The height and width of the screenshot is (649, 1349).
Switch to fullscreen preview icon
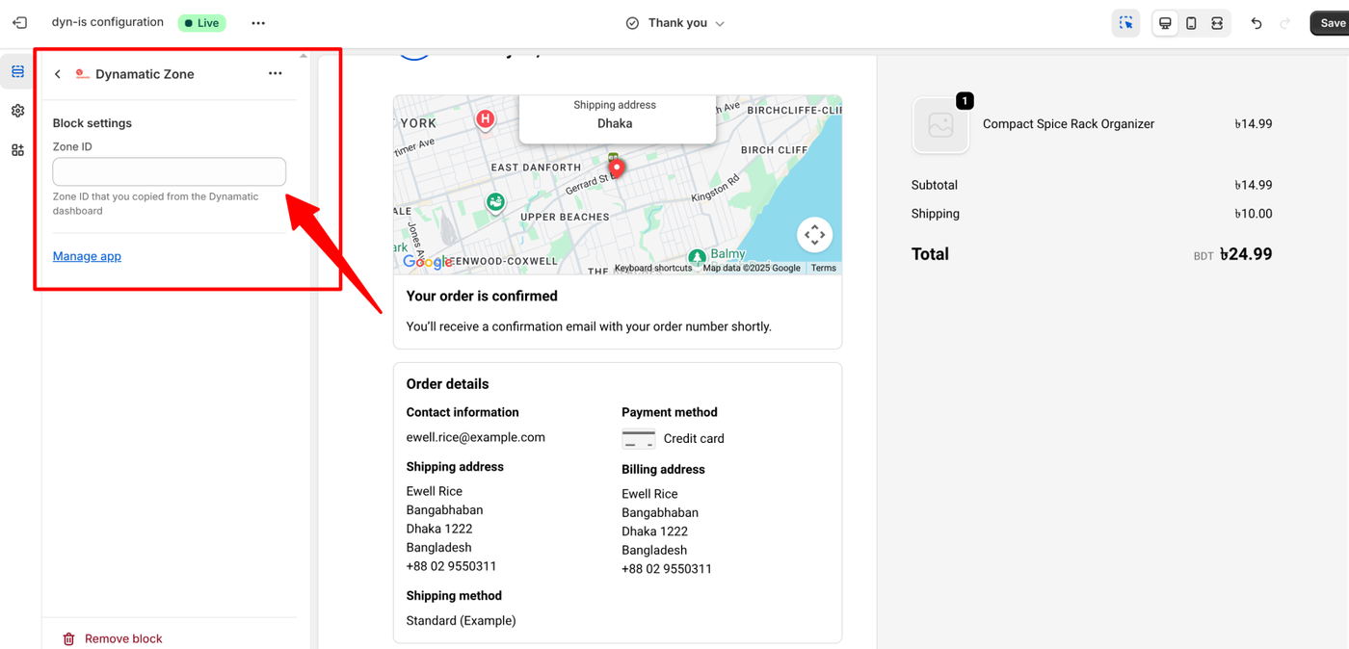[x=1217, y=23]
